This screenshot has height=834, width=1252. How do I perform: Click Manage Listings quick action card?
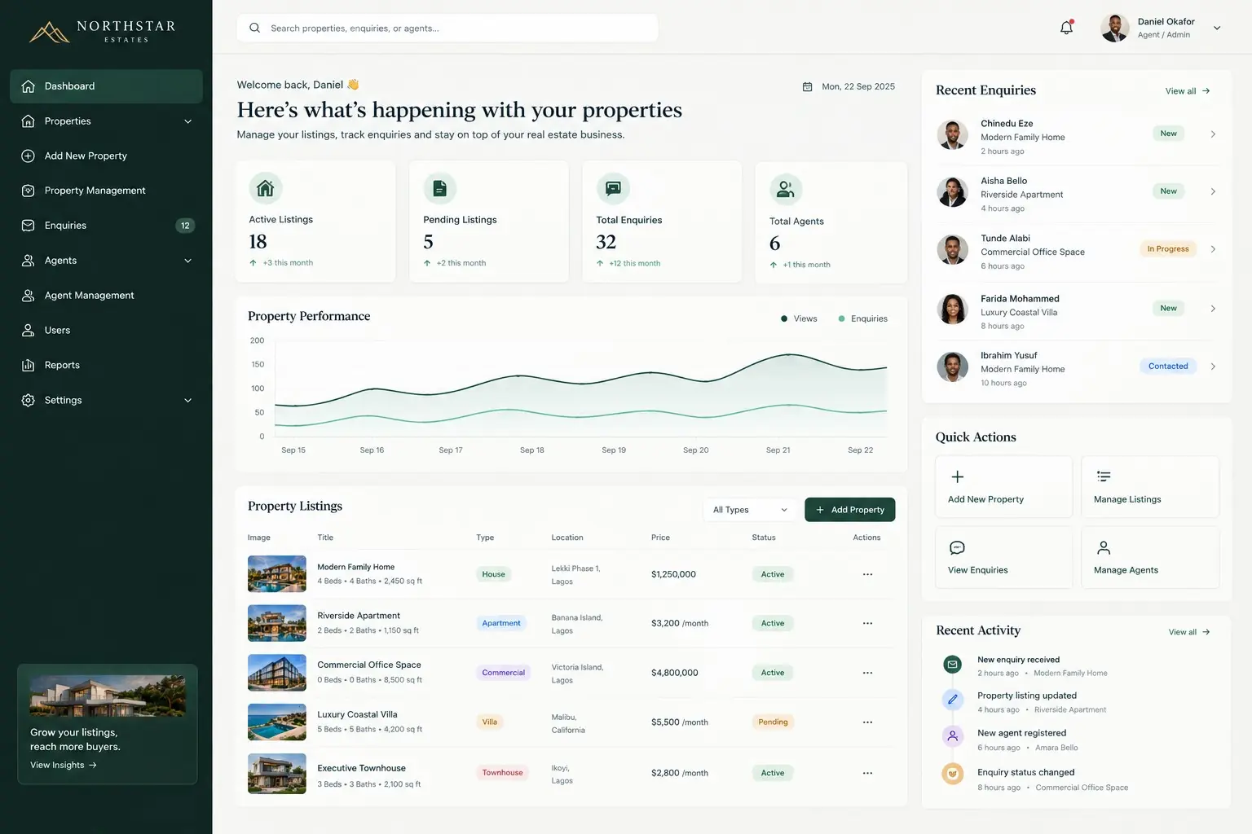pyautogui.click(x=1150, y=487)
